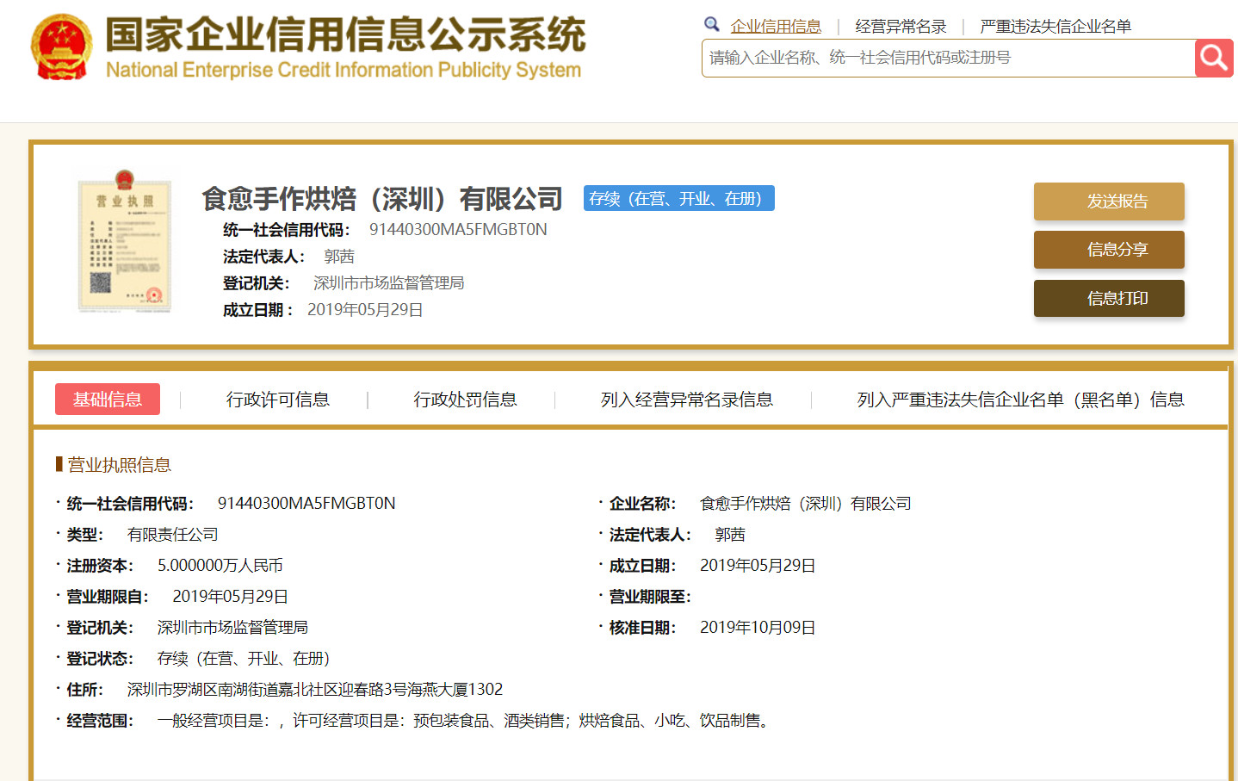Click the address 深圳市罗湖区南湖街道嘉北社区迎春路3号海燕大厦1302
This screenshot has height=781, width=1238.
(314, 690)
